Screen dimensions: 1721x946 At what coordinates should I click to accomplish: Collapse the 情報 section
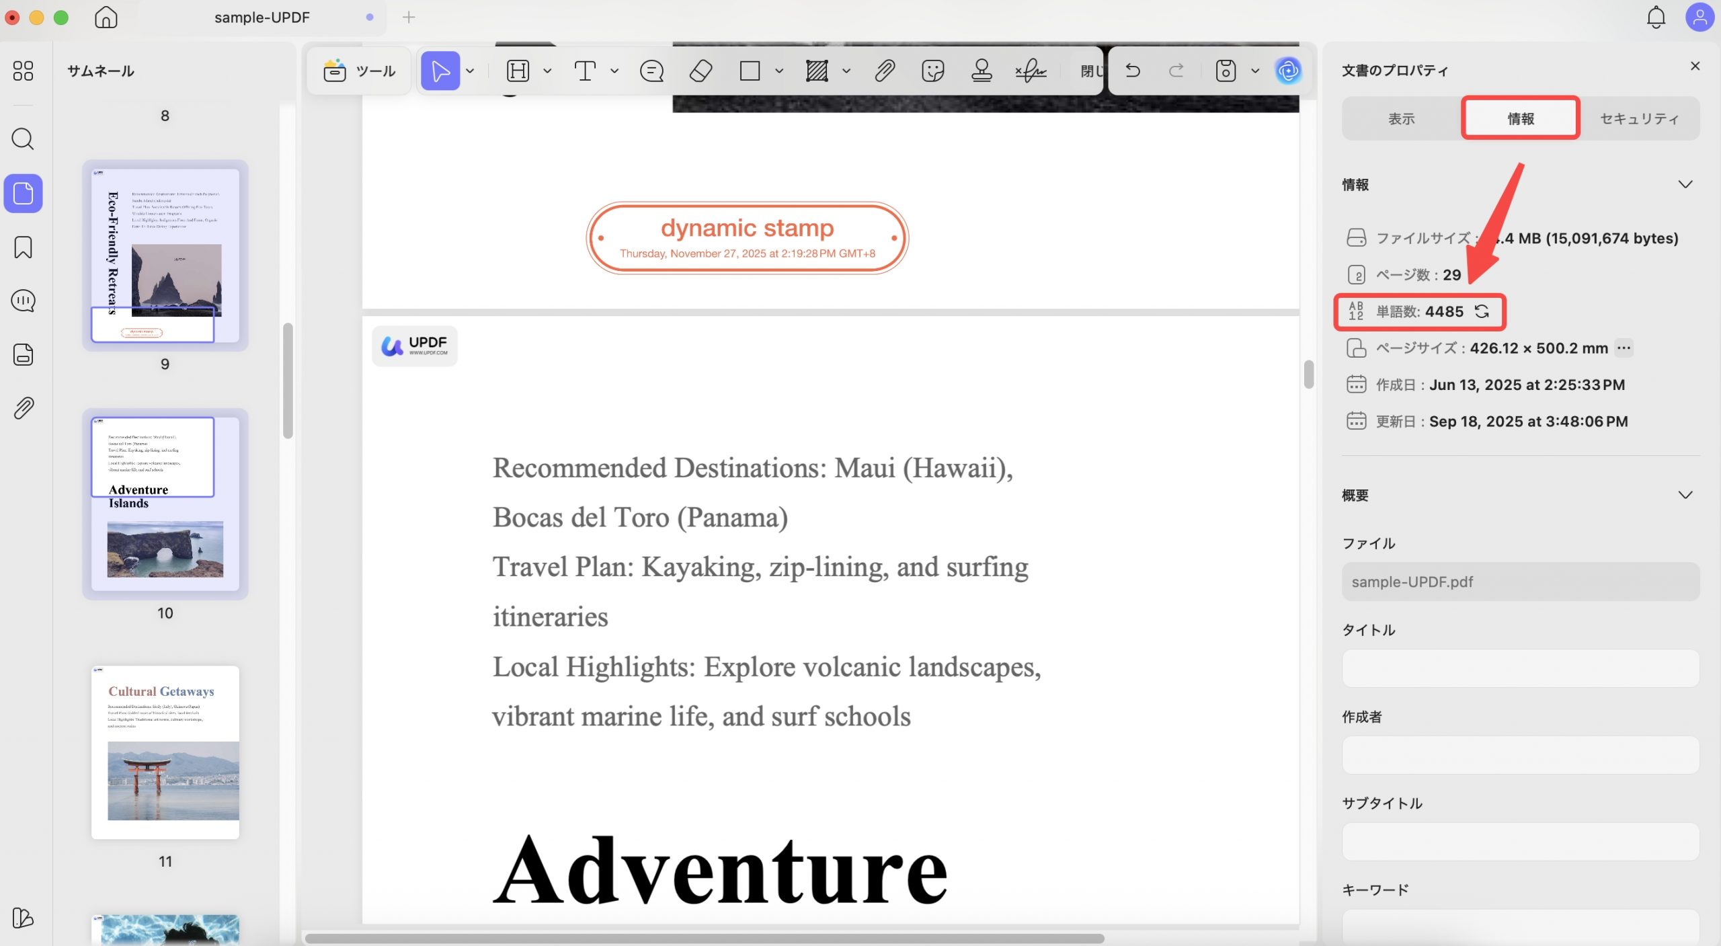tap(1685, 184)
